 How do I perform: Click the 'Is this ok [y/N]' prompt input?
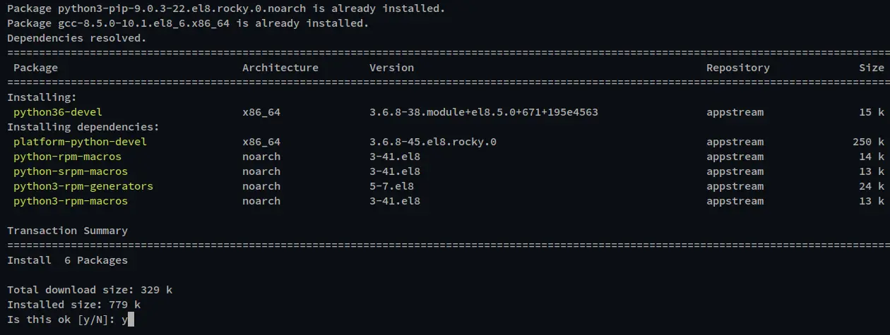[x=127, y=319]
